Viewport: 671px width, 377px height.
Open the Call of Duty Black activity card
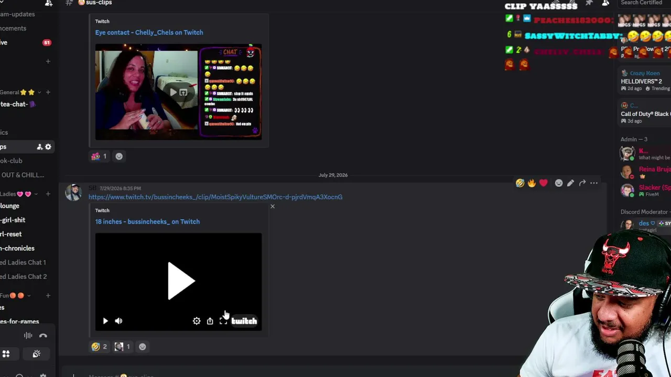(x=645, y=114)
